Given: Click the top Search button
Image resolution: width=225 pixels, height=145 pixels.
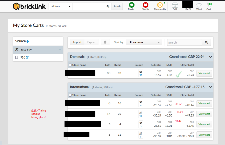Looking at the screenshot, I should point(117,7).
